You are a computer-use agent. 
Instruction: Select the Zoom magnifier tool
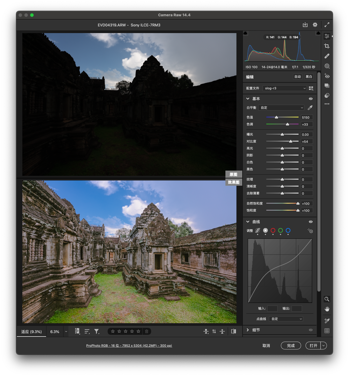tap(327, 299)
